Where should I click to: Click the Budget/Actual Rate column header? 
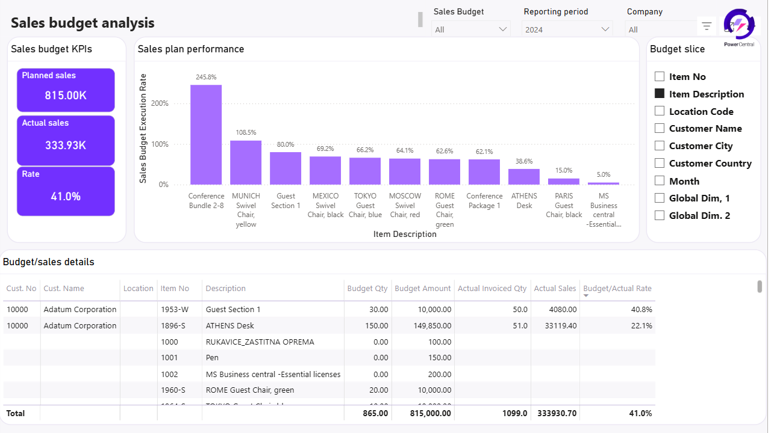tap(617, 289)
